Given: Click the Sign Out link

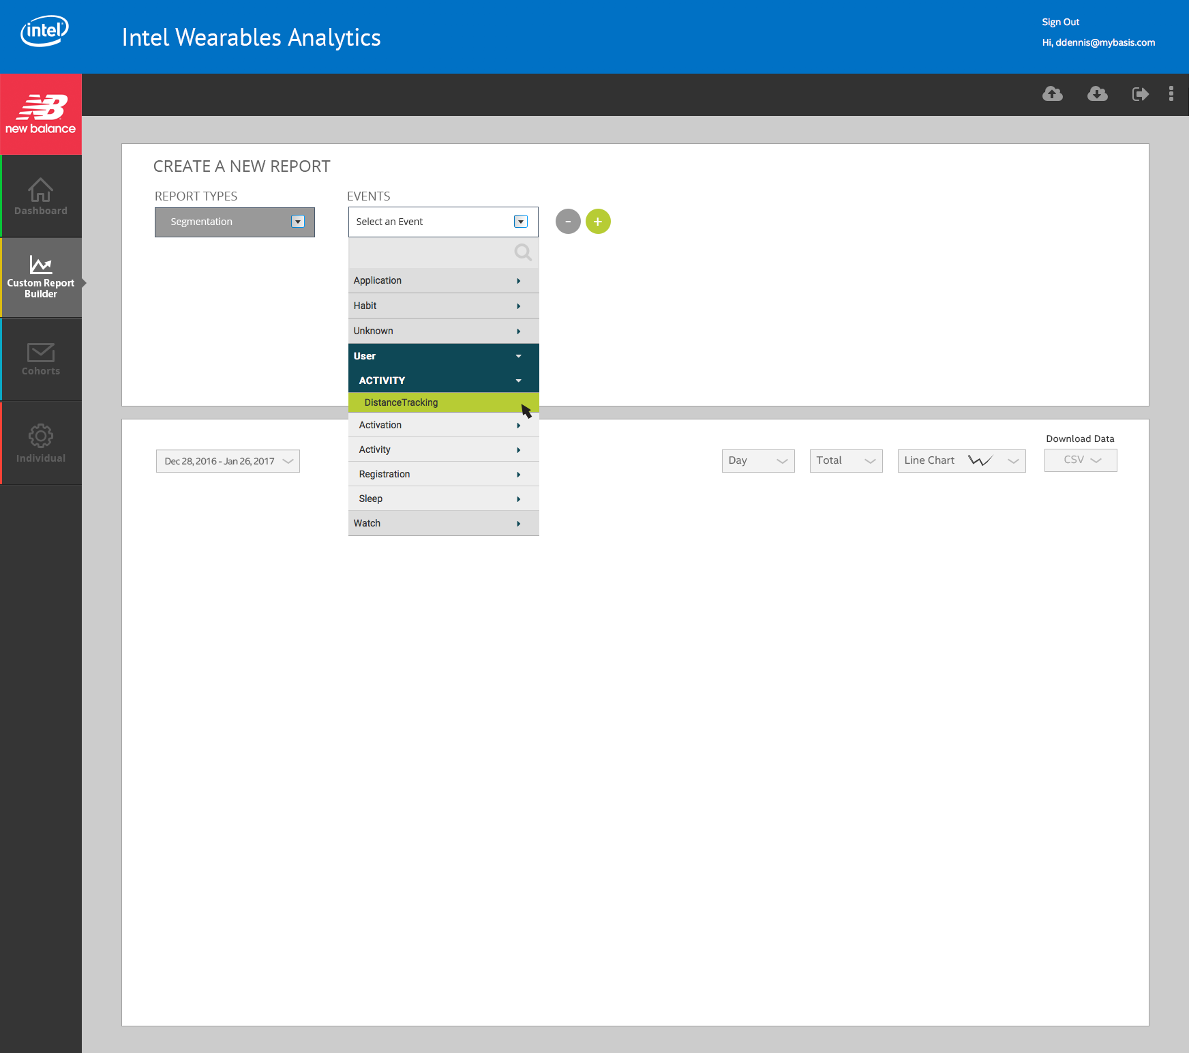Looking at the screenshot, I should click(x=1060, y=22).
